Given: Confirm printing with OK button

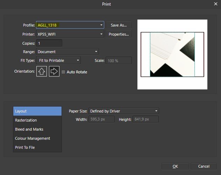Looking at the screenshot, I should [x=175, y=166].
